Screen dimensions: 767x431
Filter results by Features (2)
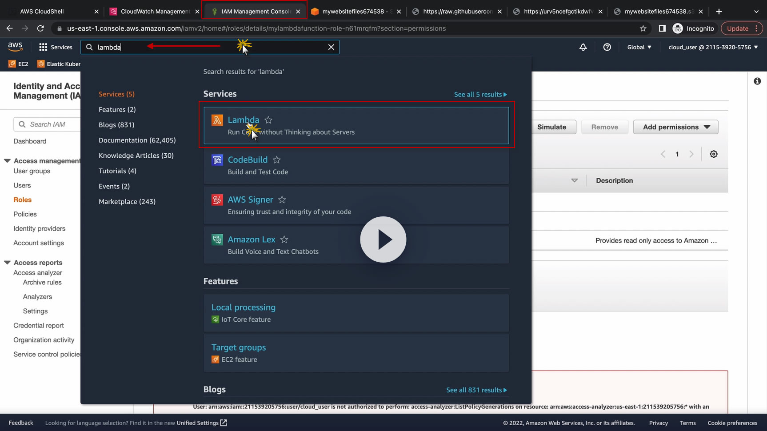(x=117, y=110)
